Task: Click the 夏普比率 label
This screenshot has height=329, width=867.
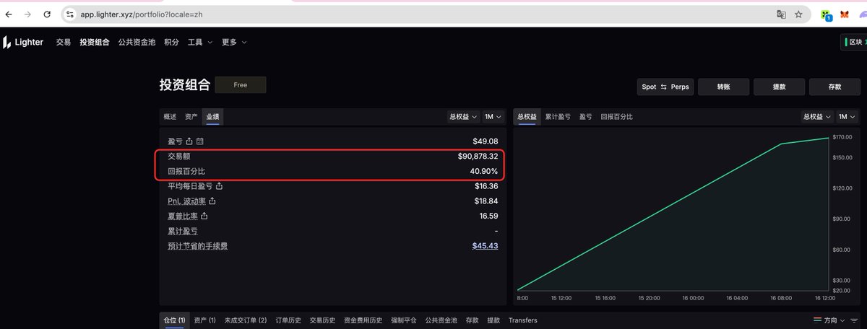Action: [x=183, y=216]
